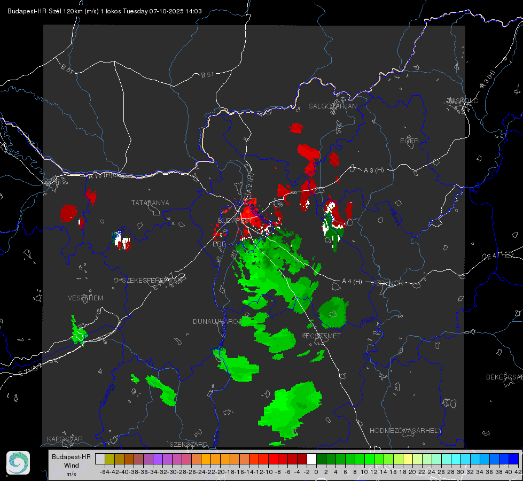
Task: Pick the dark blue swatch above 42
Action: click(x=514, y=459)
